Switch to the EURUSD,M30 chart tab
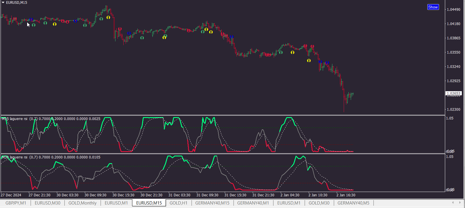The height and width of the screenshot is (208, 465). coord(48,203)
